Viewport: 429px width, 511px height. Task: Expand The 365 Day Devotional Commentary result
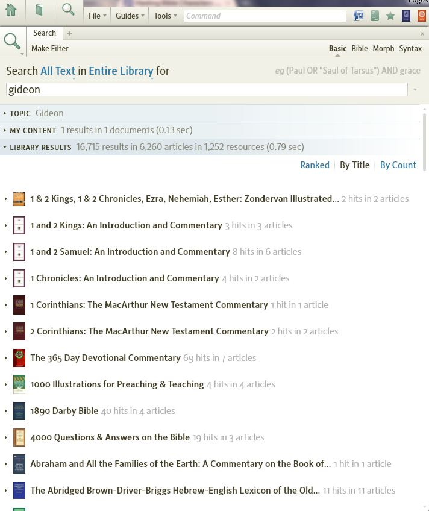click(x=5, y=358)
